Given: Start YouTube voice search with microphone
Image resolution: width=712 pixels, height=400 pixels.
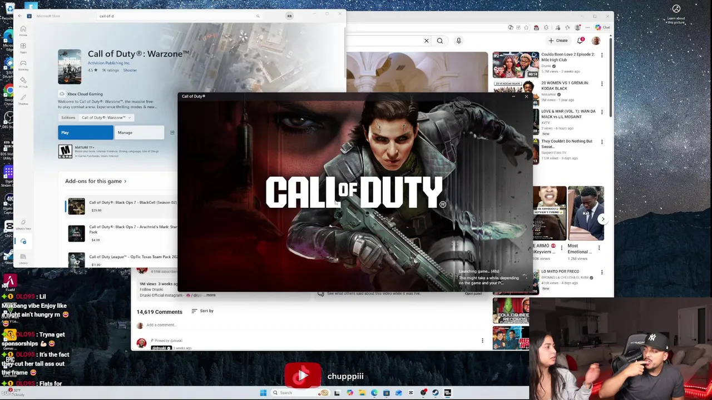Looking at the screenshot, I should [458, 41].
